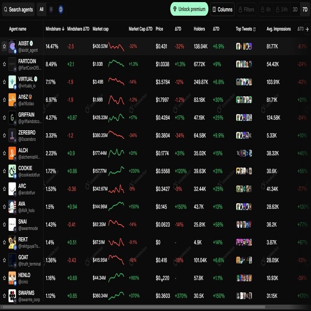Image resolution: width=311 pixels, height=311 pixels.
Task: Open the ZEREBRO avatar
Action: pyautogui.click(x=12, y=135)
